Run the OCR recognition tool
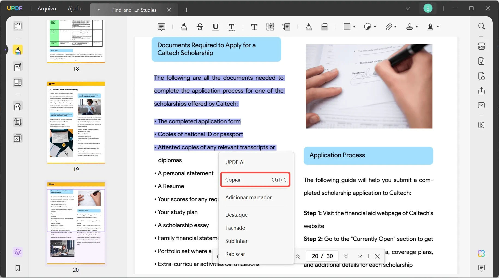 482,46
